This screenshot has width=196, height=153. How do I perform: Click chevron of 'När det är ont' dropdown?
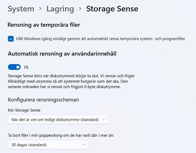(x=103, y=120)
